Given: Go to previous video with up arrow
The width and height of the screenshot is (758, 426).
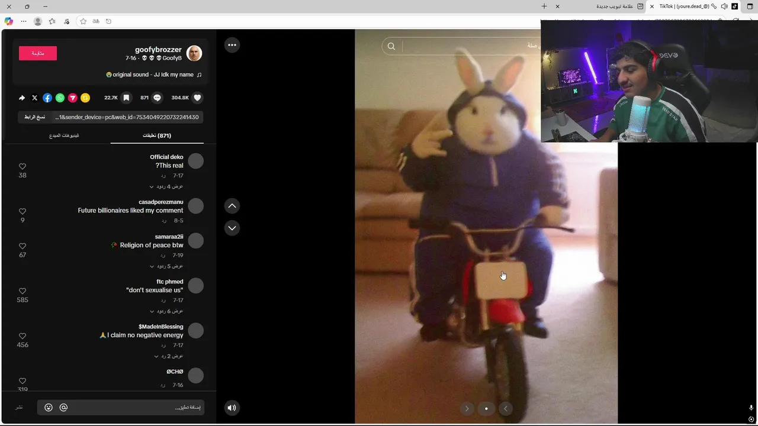Looking at the screenshot, I should pyautogui.click(x=232, y=206).
